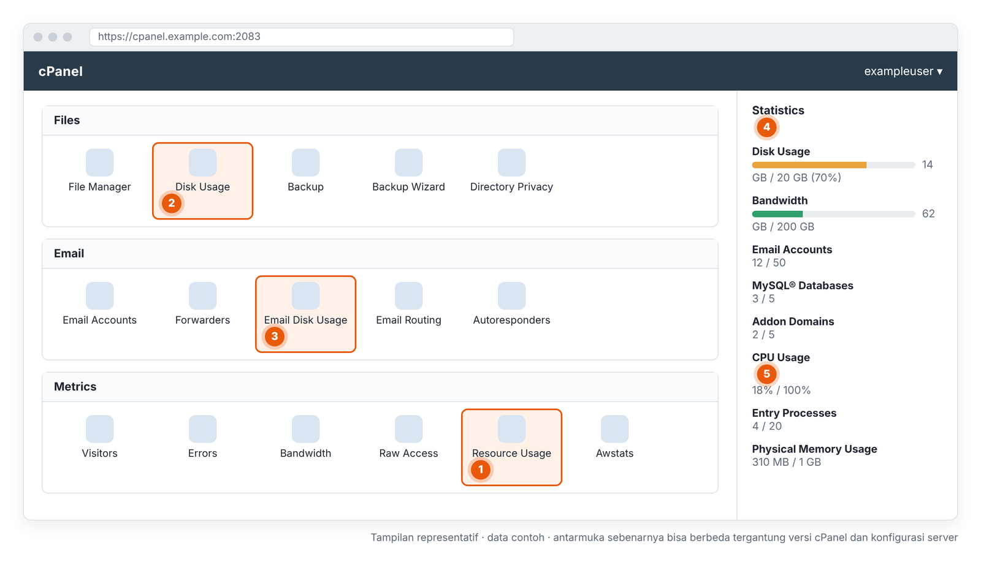This screenshot has width=981, height=567.
Task: Click the Files section header
Action: click(380, 121)
